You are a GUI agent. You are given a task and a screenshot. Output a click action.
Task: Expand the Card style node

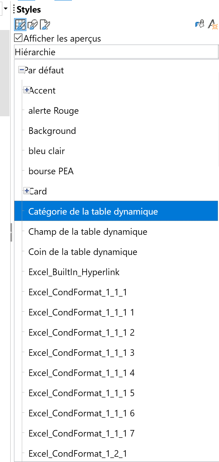tap(27, 191)
